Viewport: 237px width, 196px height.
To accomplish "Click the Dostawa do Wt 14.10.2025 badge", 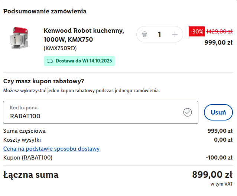I will [79, 61].
